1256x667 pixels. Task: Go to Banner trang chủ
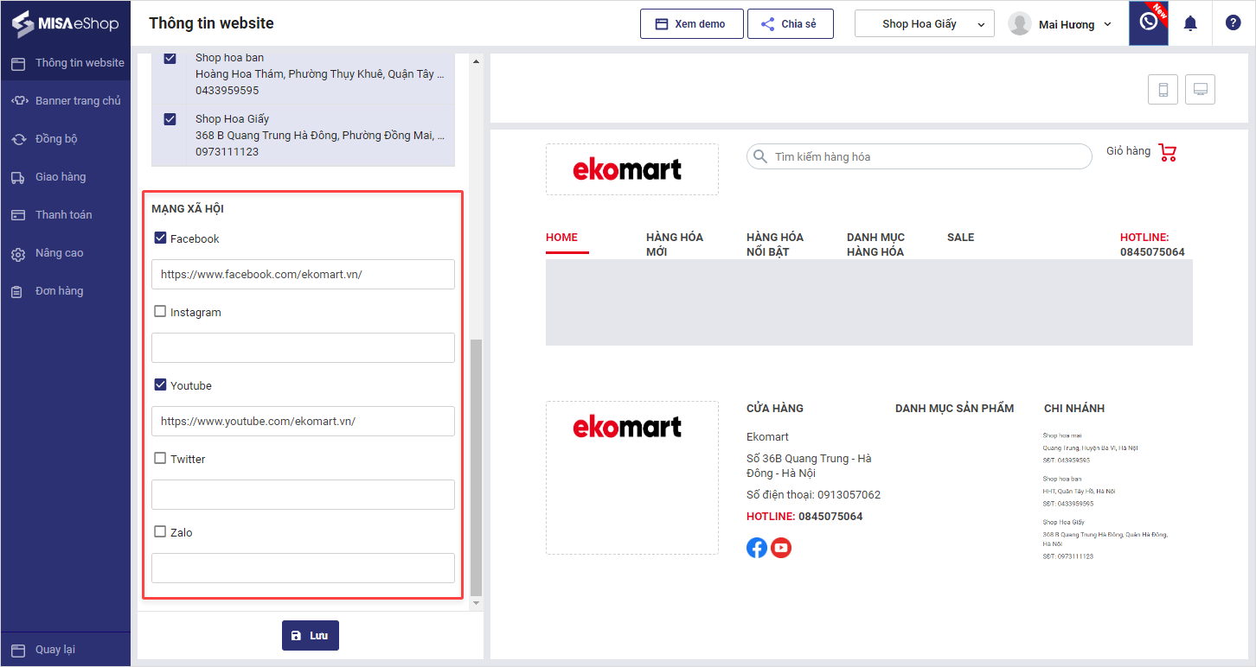point(66,101)
